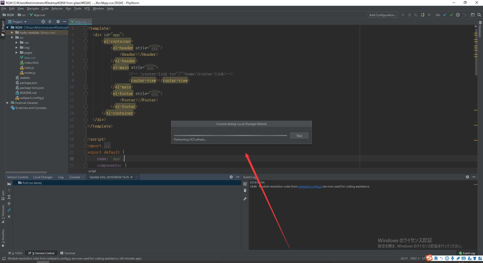
Task: Click the blue arrows icon in Version Control
Action: (9, 210)
